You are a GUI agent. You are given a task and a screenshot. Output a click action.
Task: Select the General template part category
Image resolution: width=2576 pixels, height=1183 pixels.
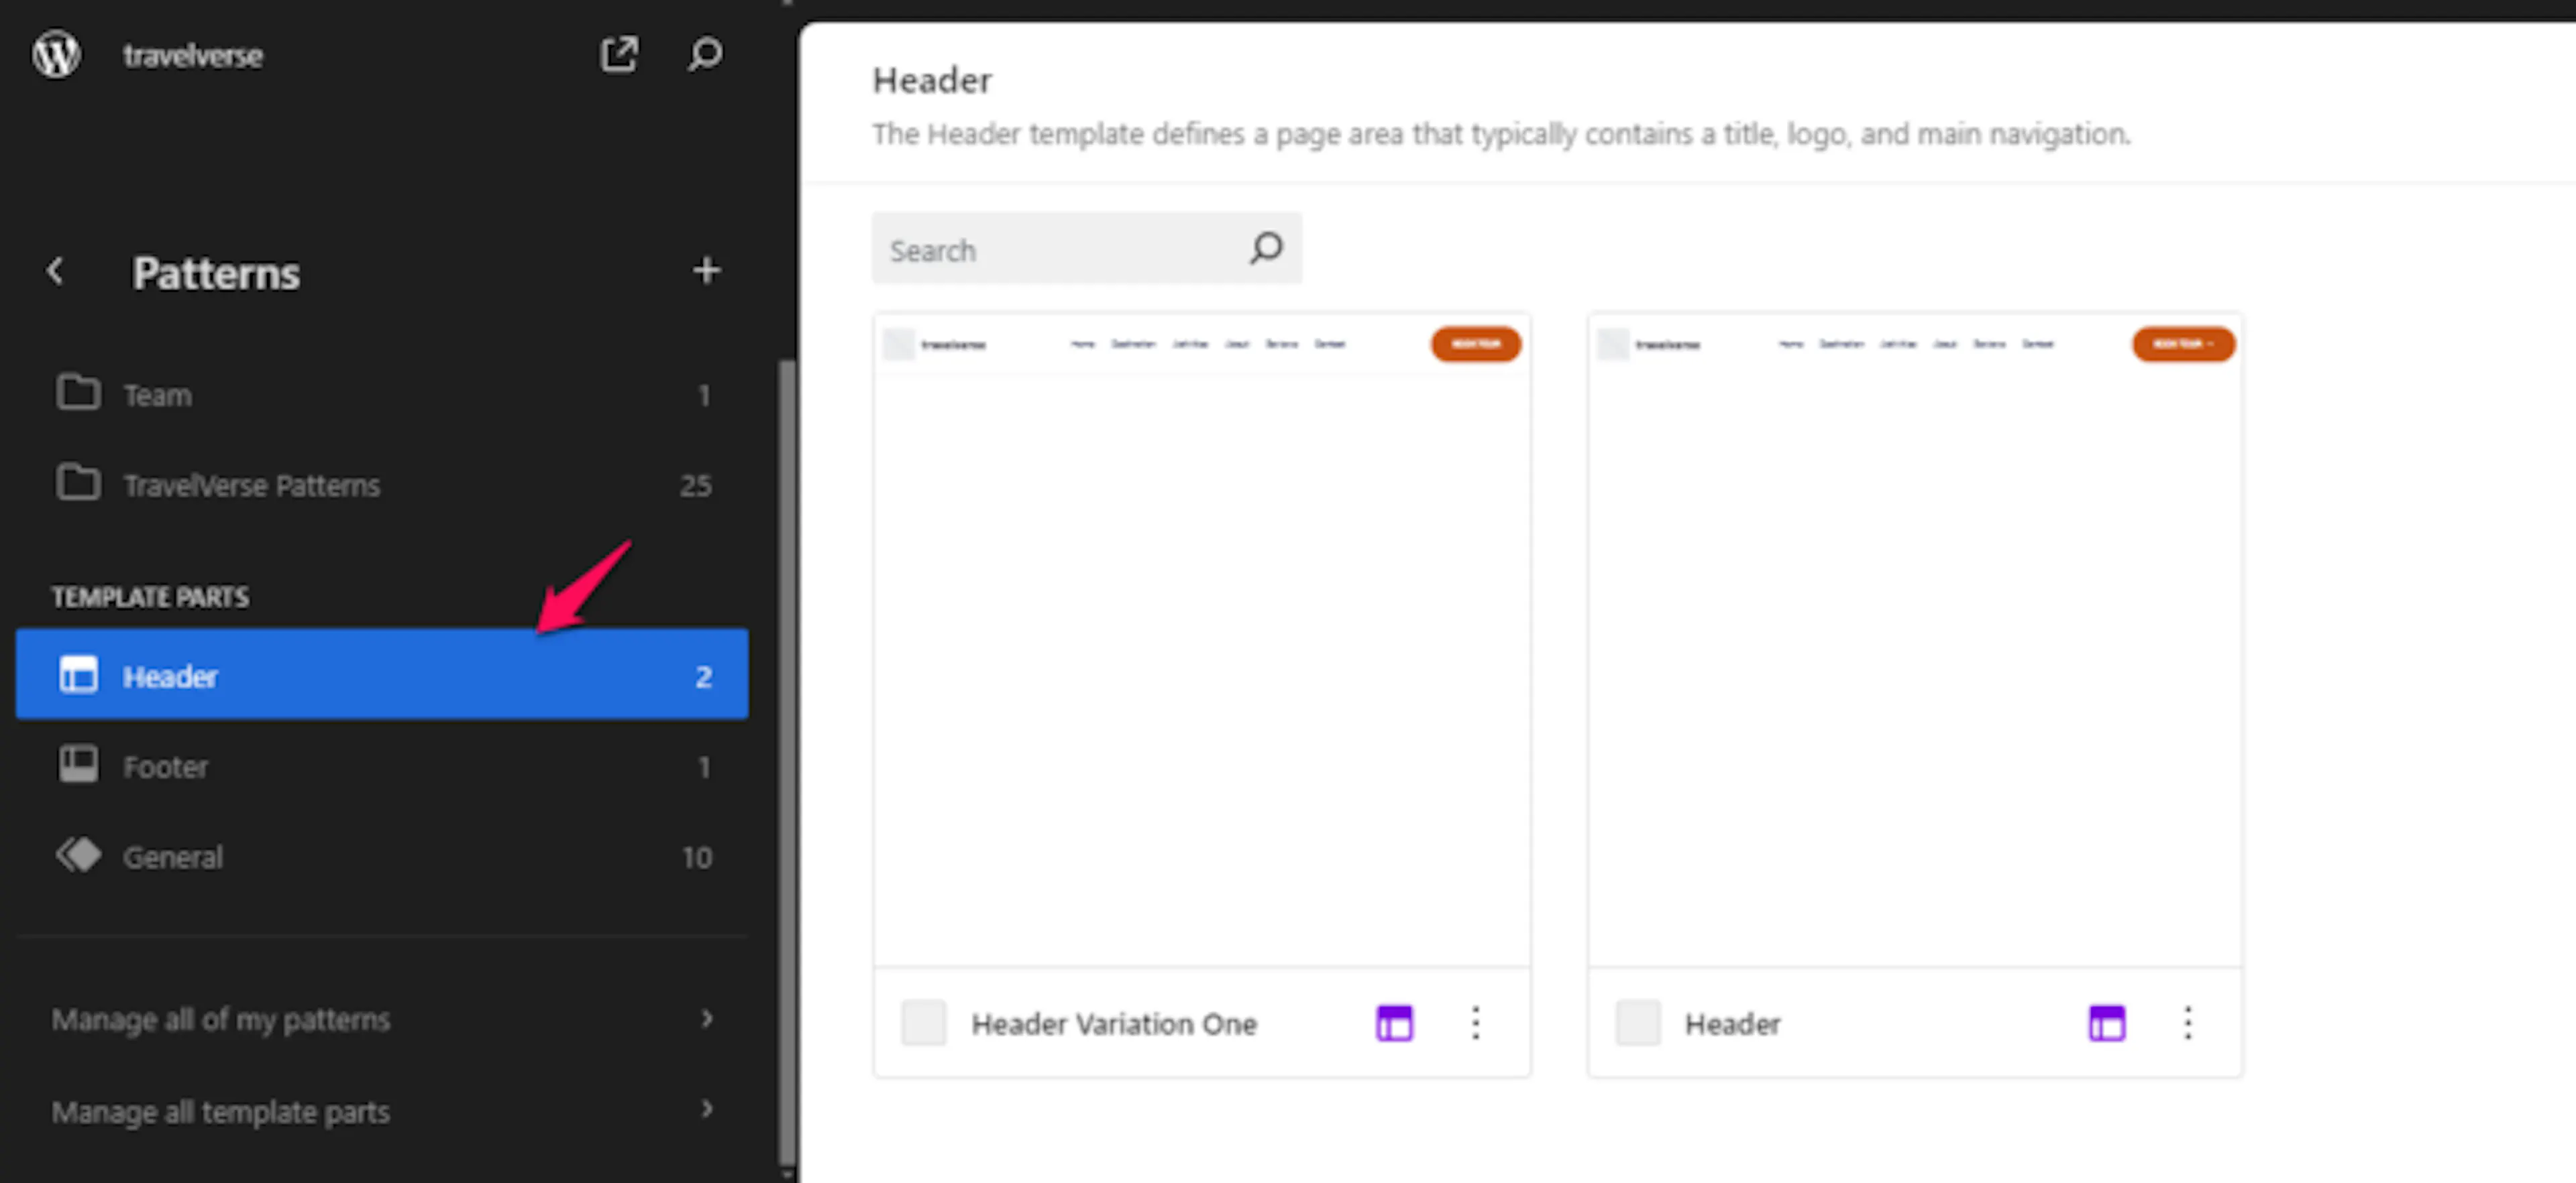point(382,857)
